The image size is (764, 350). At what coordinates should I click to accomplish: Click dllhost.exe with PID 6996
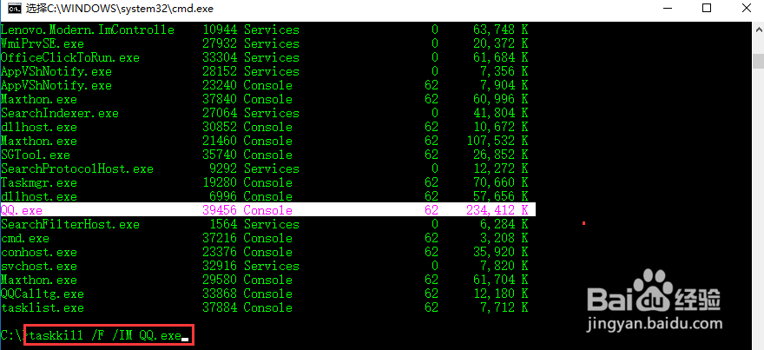[x=39, y=196]
